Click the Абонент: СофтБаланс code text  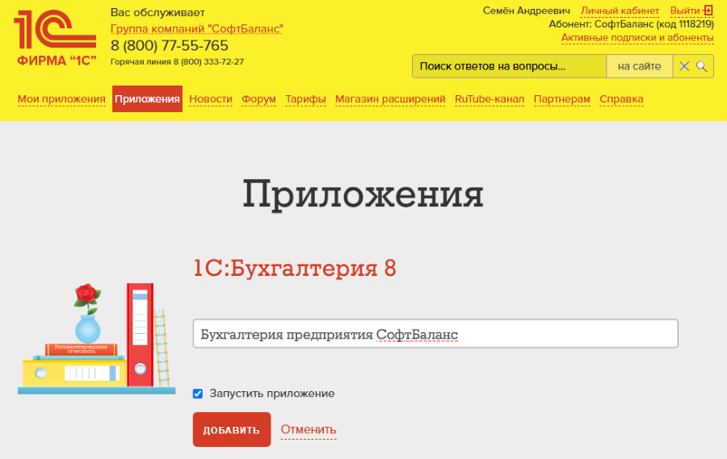pyautogui.click(x=632, y=24)
